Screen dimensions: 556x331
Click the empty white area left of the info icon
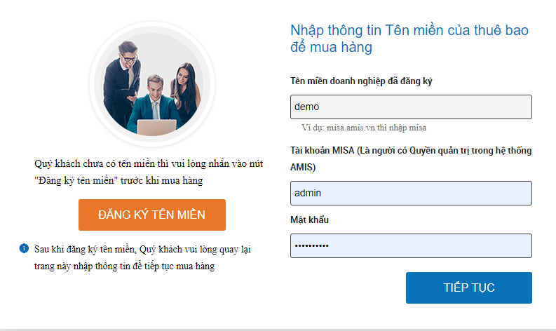(9, 248)
